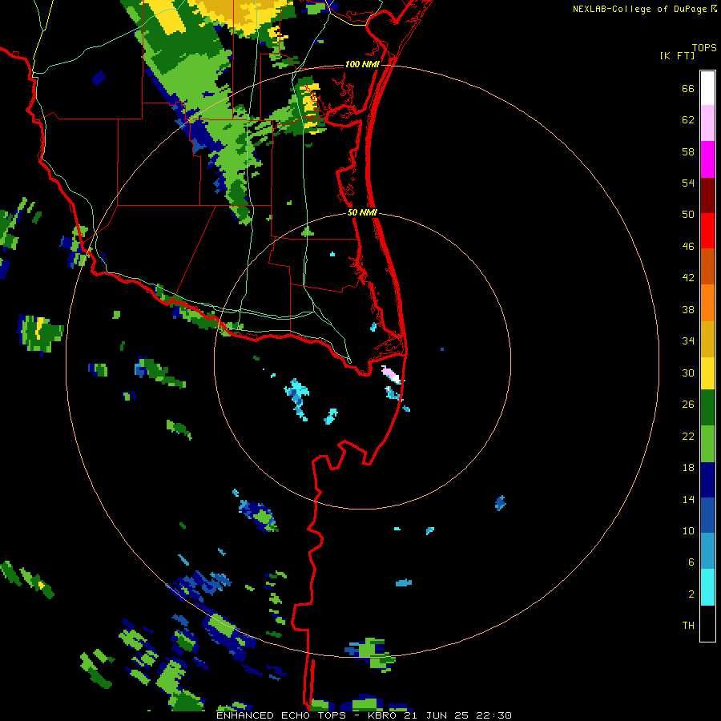Click the "30" legend value
This screenshot has width=721, height=721.
[x=688, y=373]
